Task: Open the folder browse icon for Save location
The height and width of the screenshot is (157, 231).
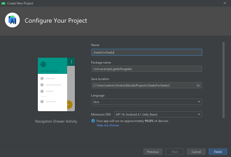Action: [198, 85]
